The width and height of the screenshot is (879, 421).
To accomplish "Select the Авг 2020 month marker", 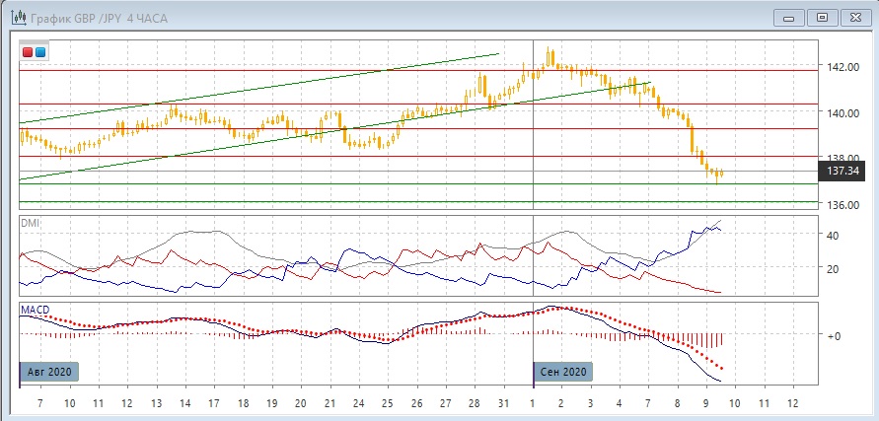I will click(x=48, y=372).
